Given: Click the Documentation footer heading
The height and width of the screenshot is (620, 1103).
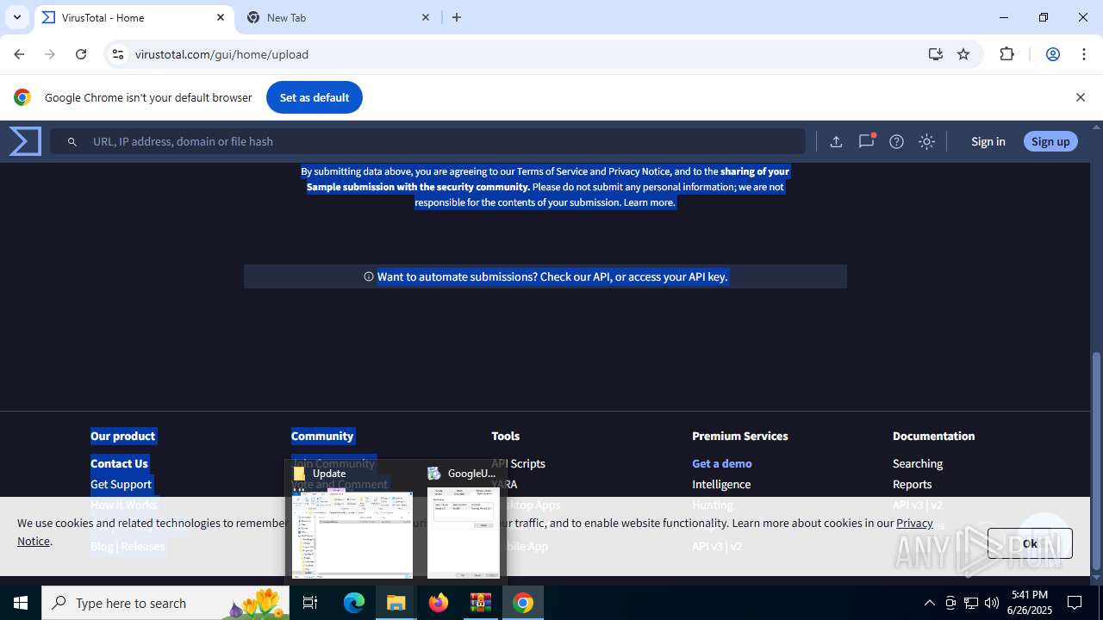Looking at the screenshot, I should (934, 436).
